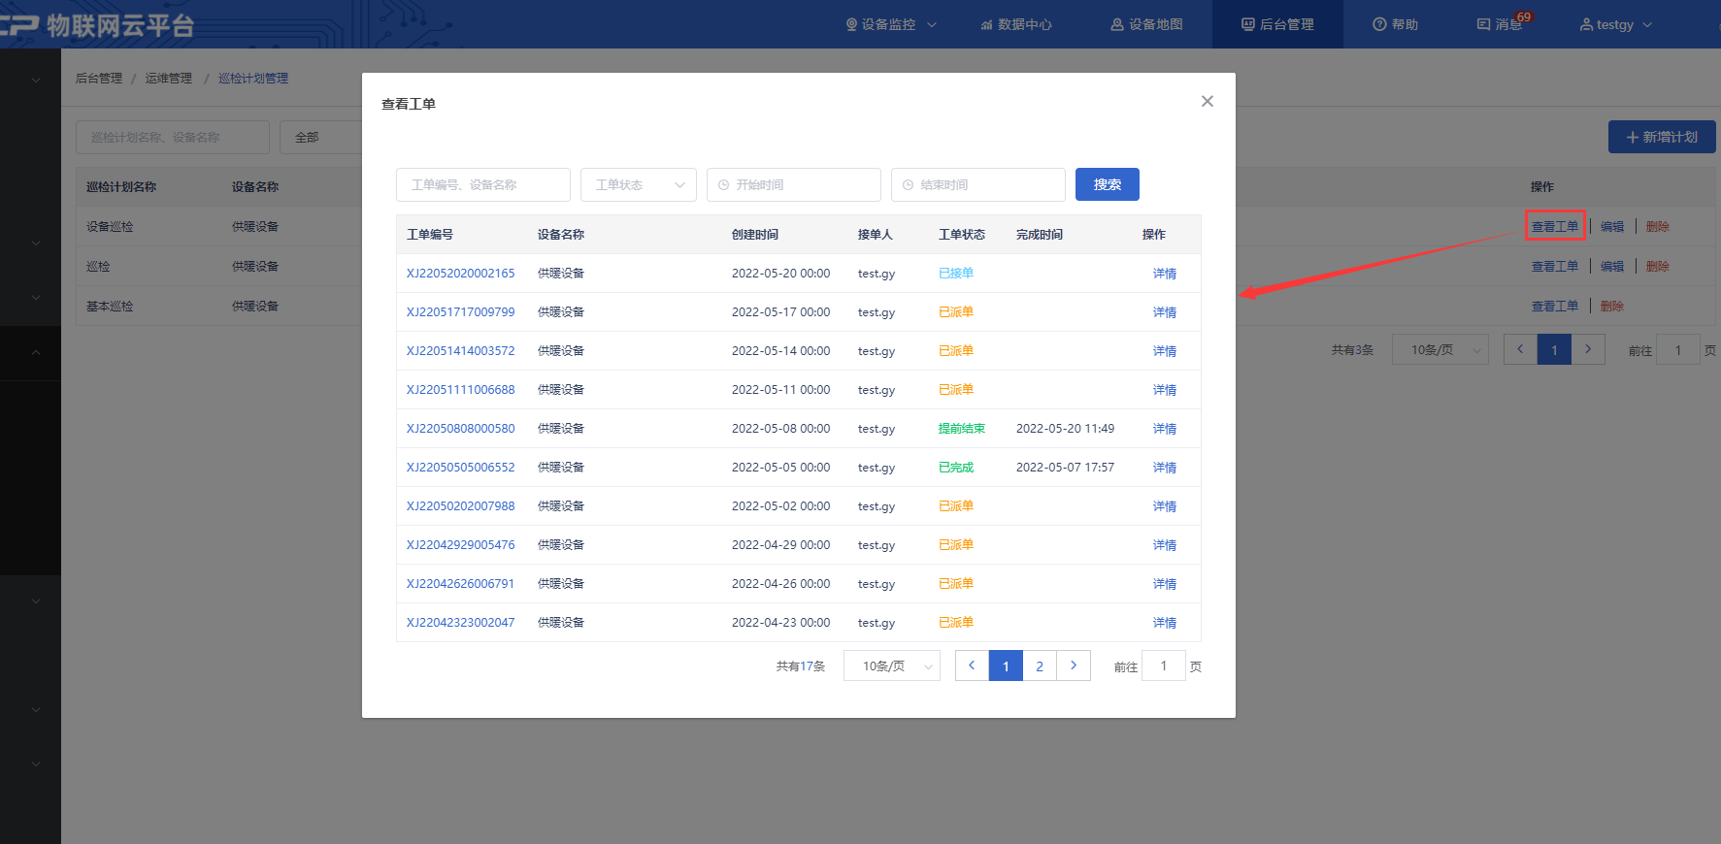Open work order XJ22051111006688
The image size is (1721, 844).
[460, 390]
